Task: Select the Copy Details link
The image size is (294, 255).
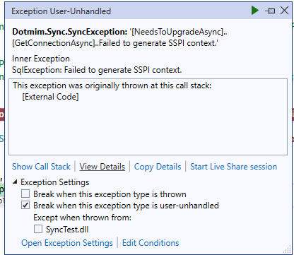Action: (158, 167)
